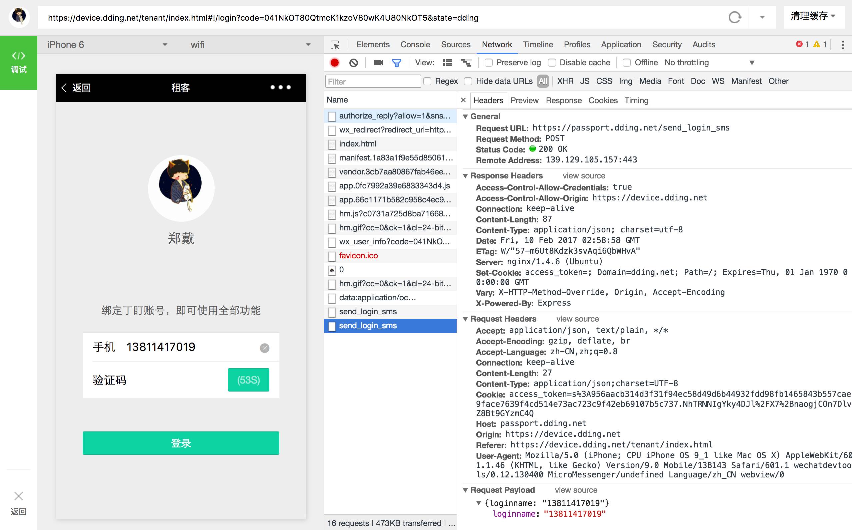Open the three-dot DevTools menu

pyautogui.click(x=843, y=45)
